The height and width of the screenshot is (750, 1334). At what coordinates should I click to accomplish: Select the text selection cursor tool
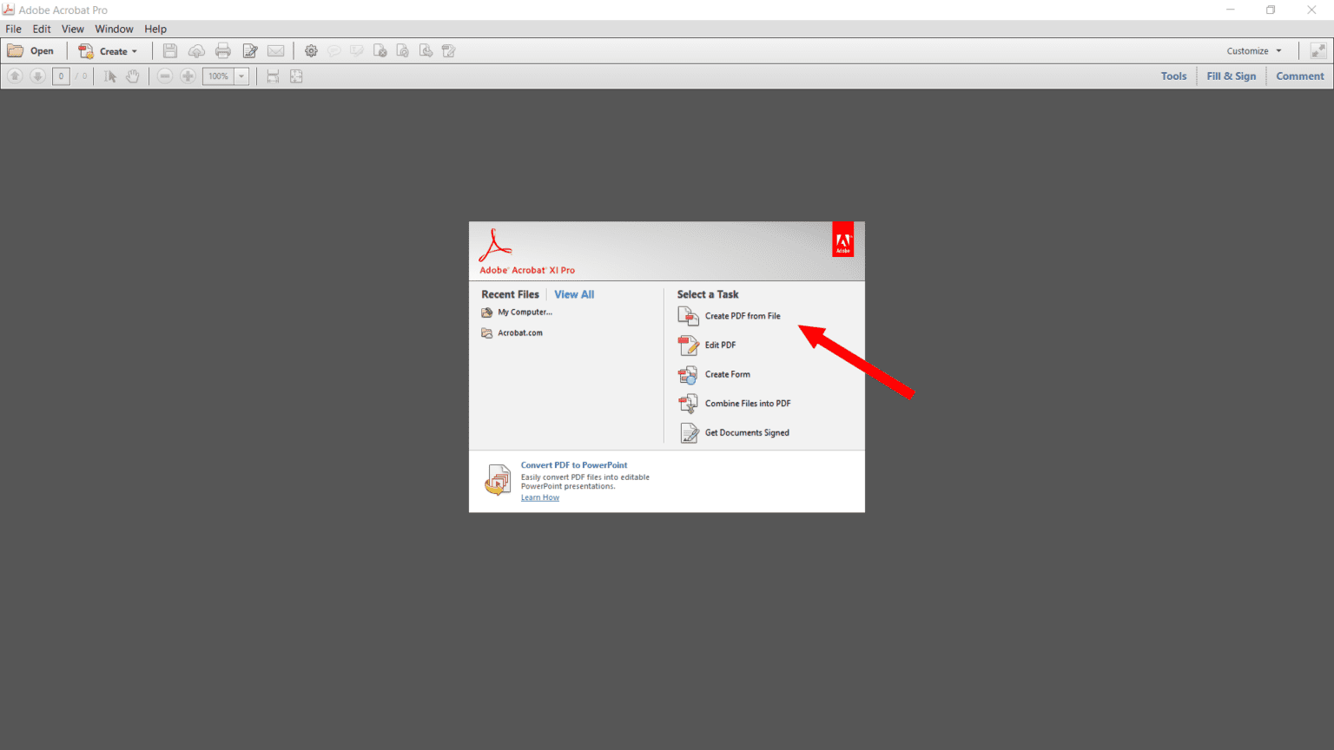coord(110,76)
